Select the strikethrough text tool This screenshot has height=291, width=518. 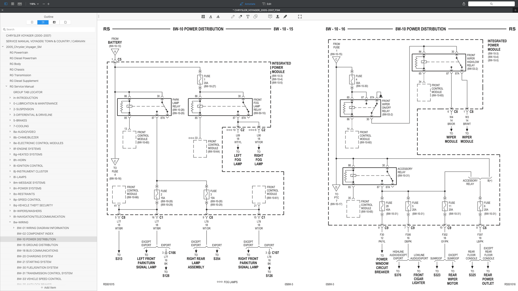pos(218,16)
